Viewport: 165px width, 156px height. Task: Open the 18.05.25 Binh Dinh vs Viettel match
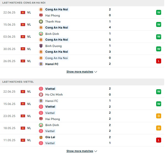(82, 128)
